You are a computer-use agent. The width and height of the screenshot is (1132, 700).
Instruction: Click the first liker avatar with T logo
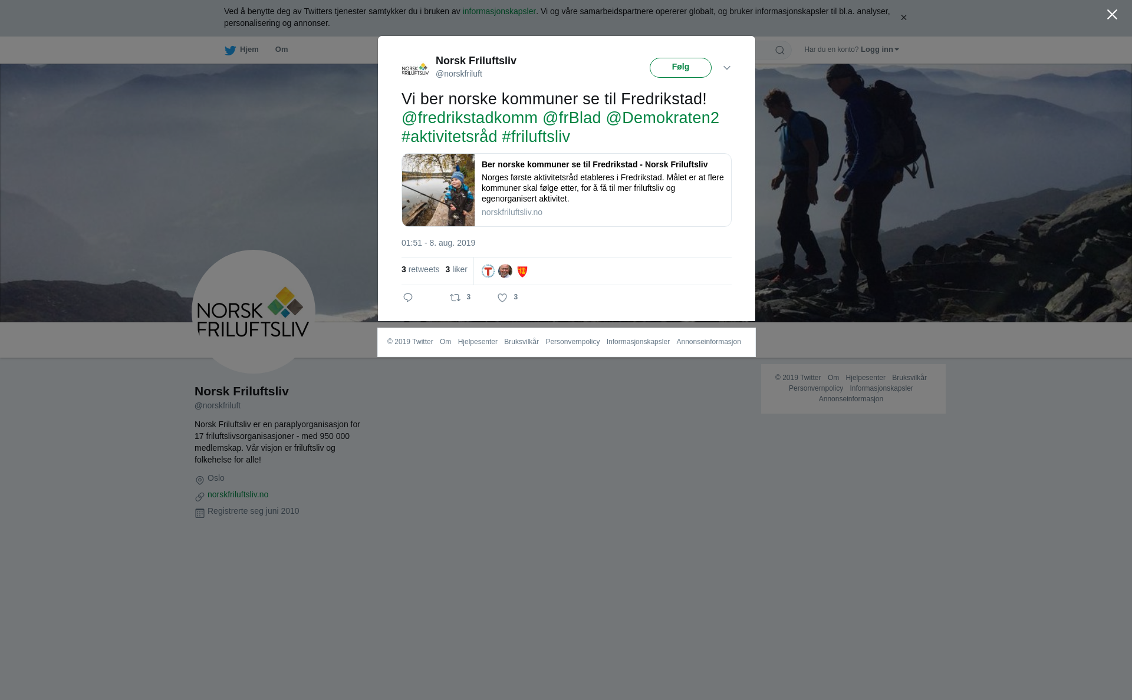pos(488,271)
